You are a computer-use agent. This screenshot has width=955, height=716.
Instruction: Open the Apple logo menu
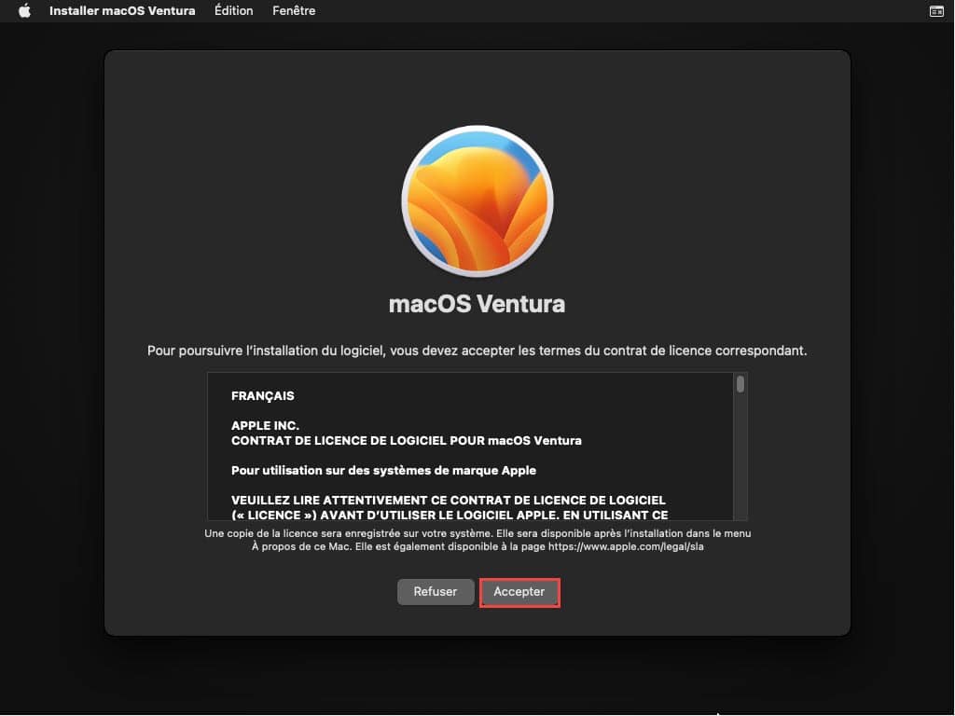(x=24, y=10)
